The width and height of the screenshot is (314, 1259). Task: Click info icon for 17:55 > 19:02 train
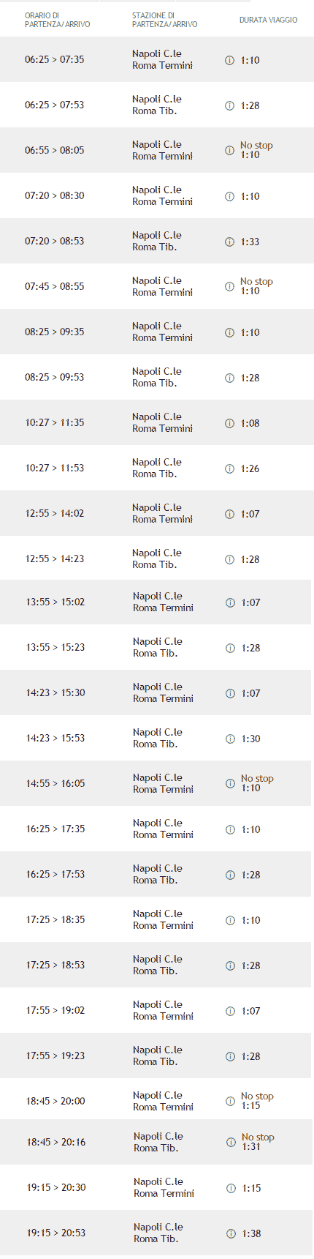(230, 1011)
